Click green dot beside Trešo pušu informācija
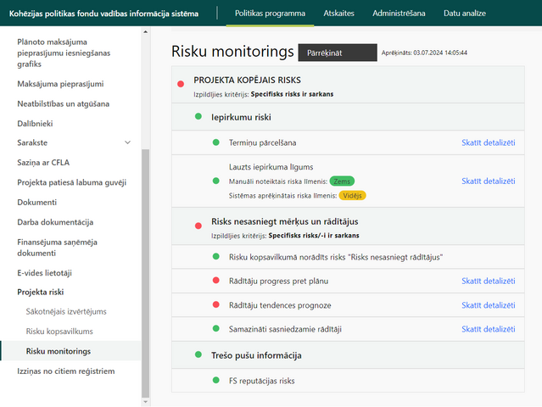Image resolution: width=542 pixels, height=407 pixels. 198,354
